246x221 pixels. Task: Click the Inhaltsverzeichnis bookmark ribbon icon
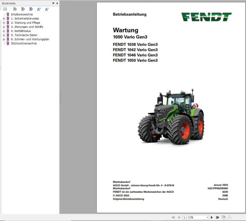tap(8, 14)
